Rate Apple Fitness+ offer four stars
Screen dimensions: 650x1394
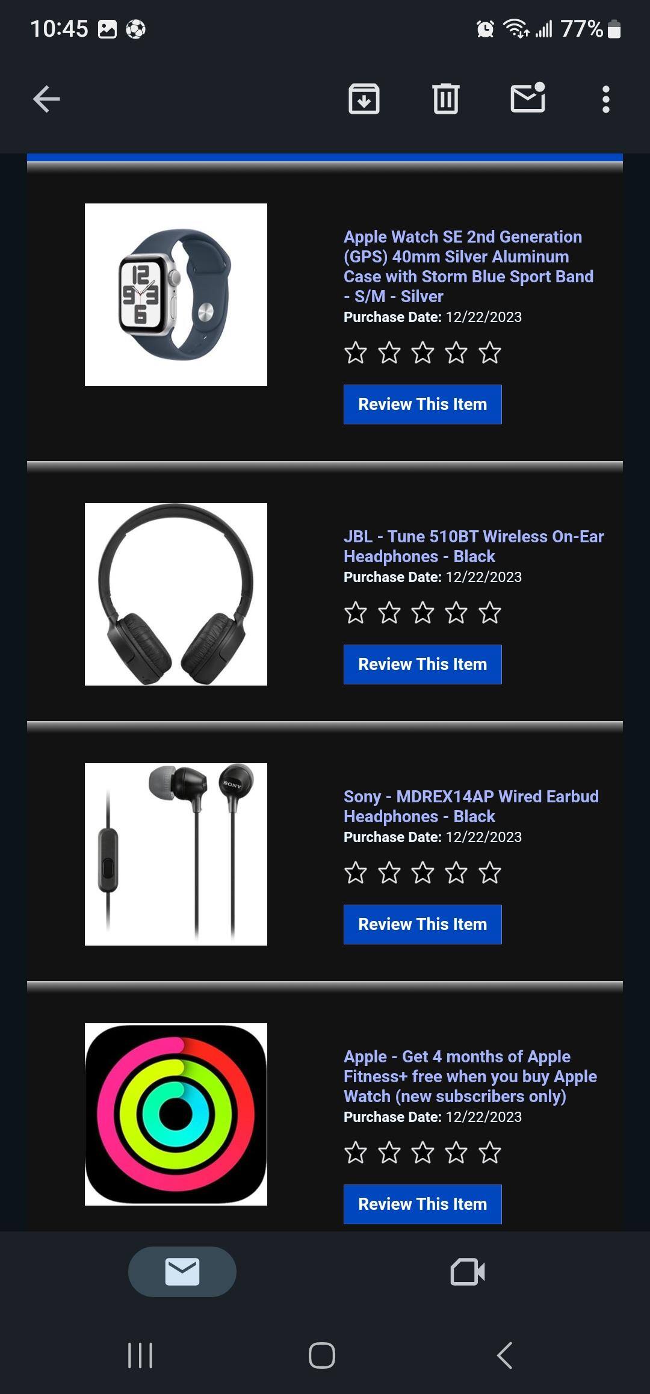click(x=456, y=1153)
